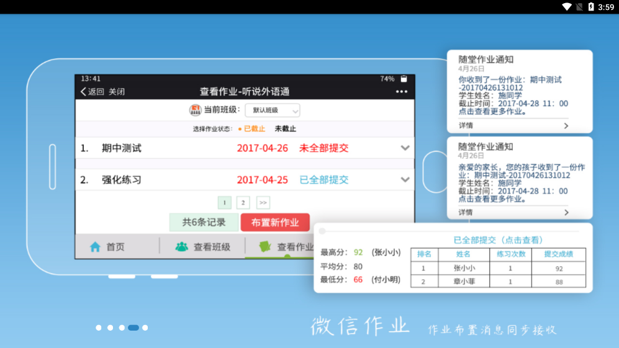The height and width of the screenshot is (348, 619).
Task: Tap the house icon in 首页 tab
Action: [x=95, y=247]
